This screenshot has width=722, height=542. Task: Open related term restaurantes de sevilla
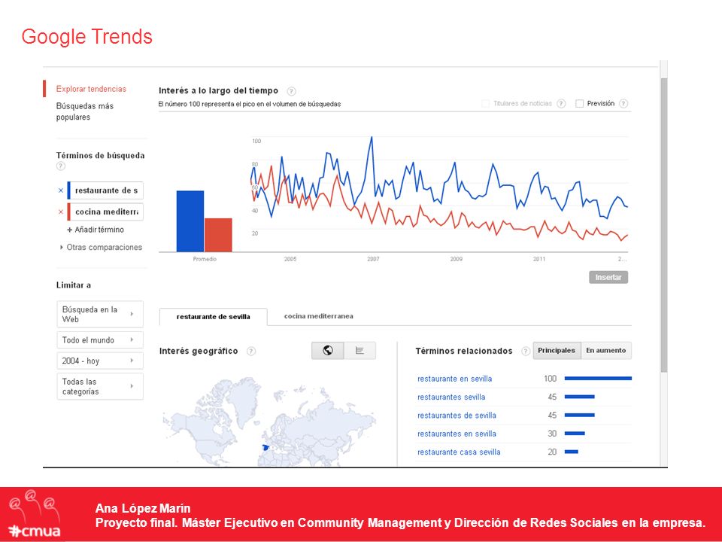click(457, 416)
